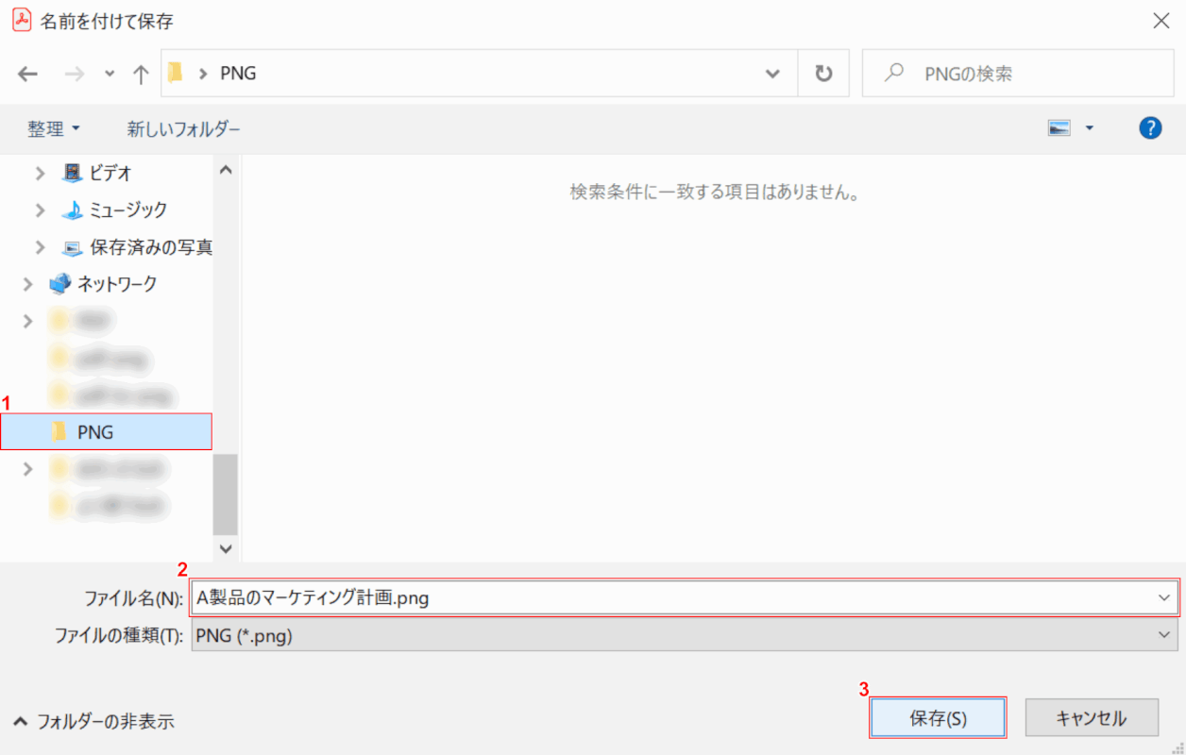1186x755 pixels.
Task: Select the PNG folder in the sidebar
Action: pyautogui.click(x=95, y=432)
